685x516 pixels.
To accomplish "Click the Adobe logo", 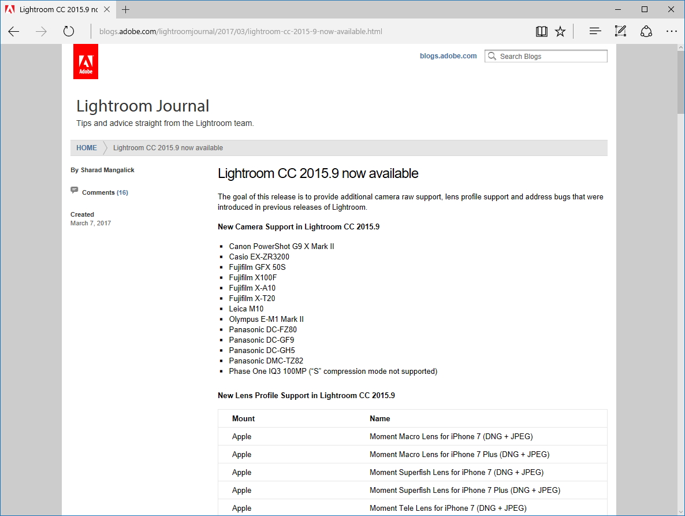I will [85, 62].
